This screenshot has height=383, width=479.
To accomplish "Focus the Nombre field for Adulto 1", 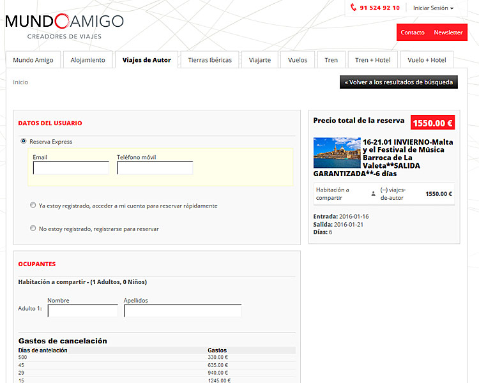I will click(83, 311).
